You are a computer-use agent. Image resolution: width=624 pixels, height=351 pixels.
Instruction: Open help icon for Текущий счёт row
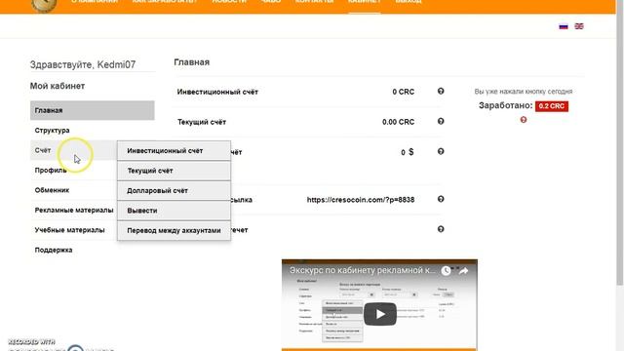click(441, 121)
